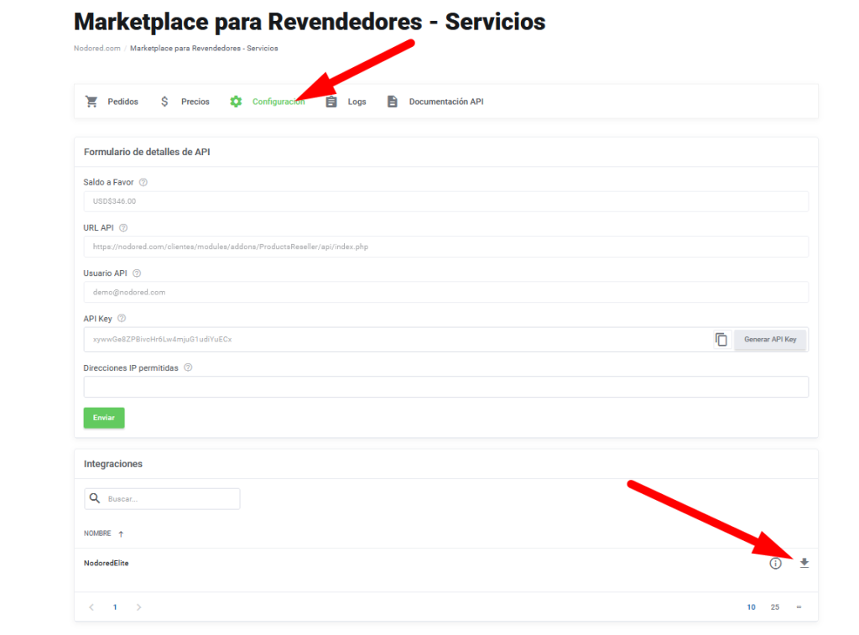Select the NodoredElite row name

pos(107,563)
